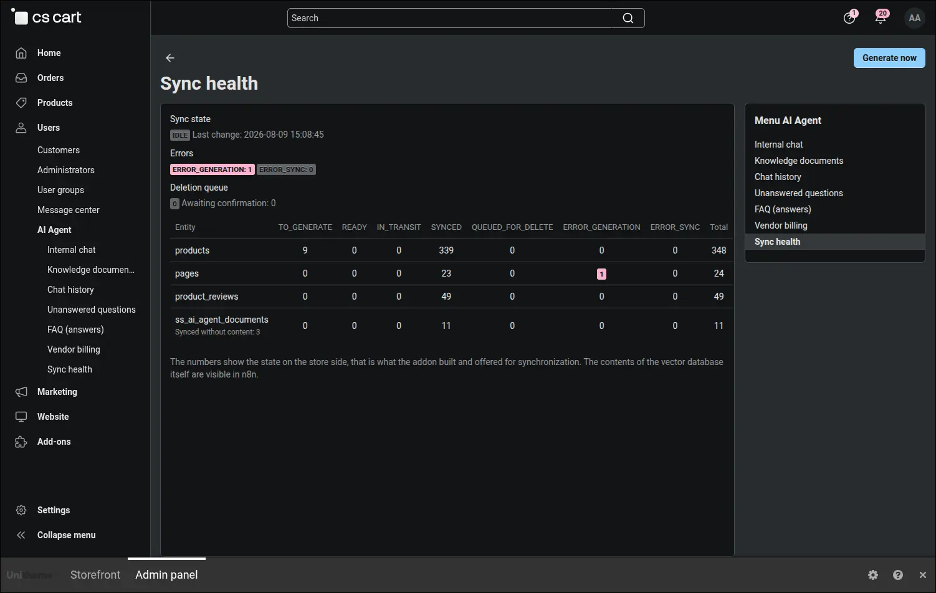Switch to the Storefront tab
The height and width of the screenshot is (593, 936).
pos(95,575)
